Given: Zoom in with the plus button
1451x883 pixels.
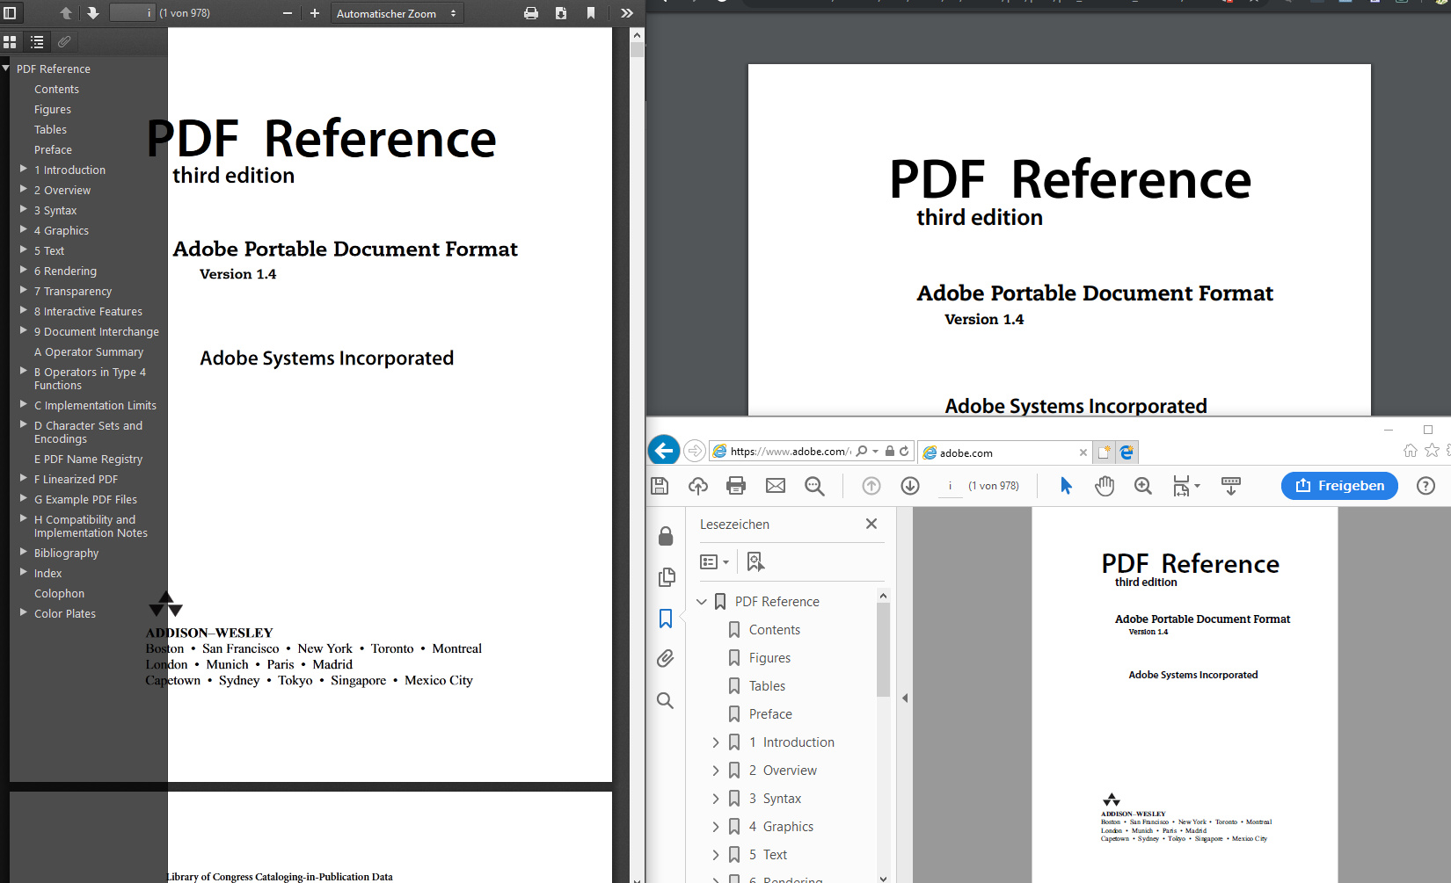Looking at the screenshot, I should 315,13.
